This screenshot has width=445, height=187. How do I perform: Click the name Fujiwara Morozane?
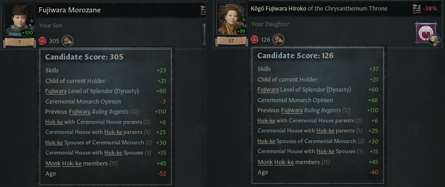click(69, 10)
